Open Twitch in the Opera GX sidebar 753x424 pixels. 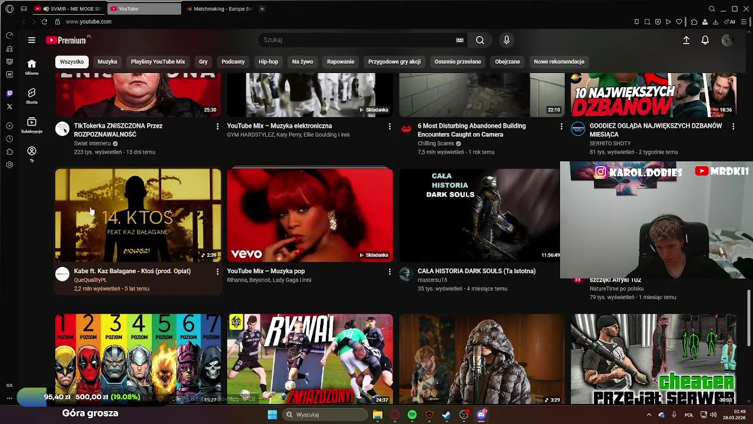(x=9, y=94)
